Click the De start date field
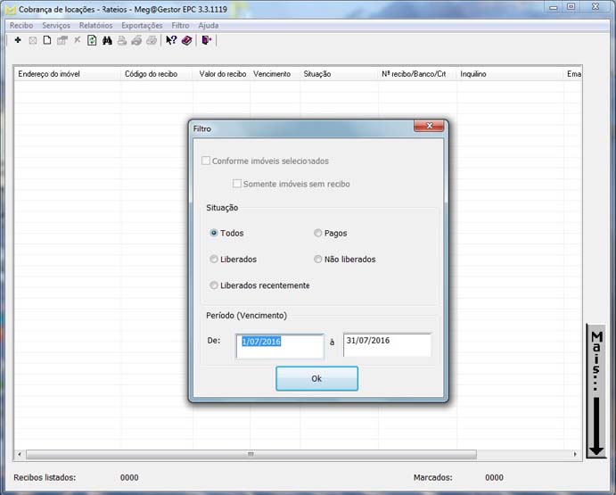This screenshot has height=495, width=616. tap(280, 346)
